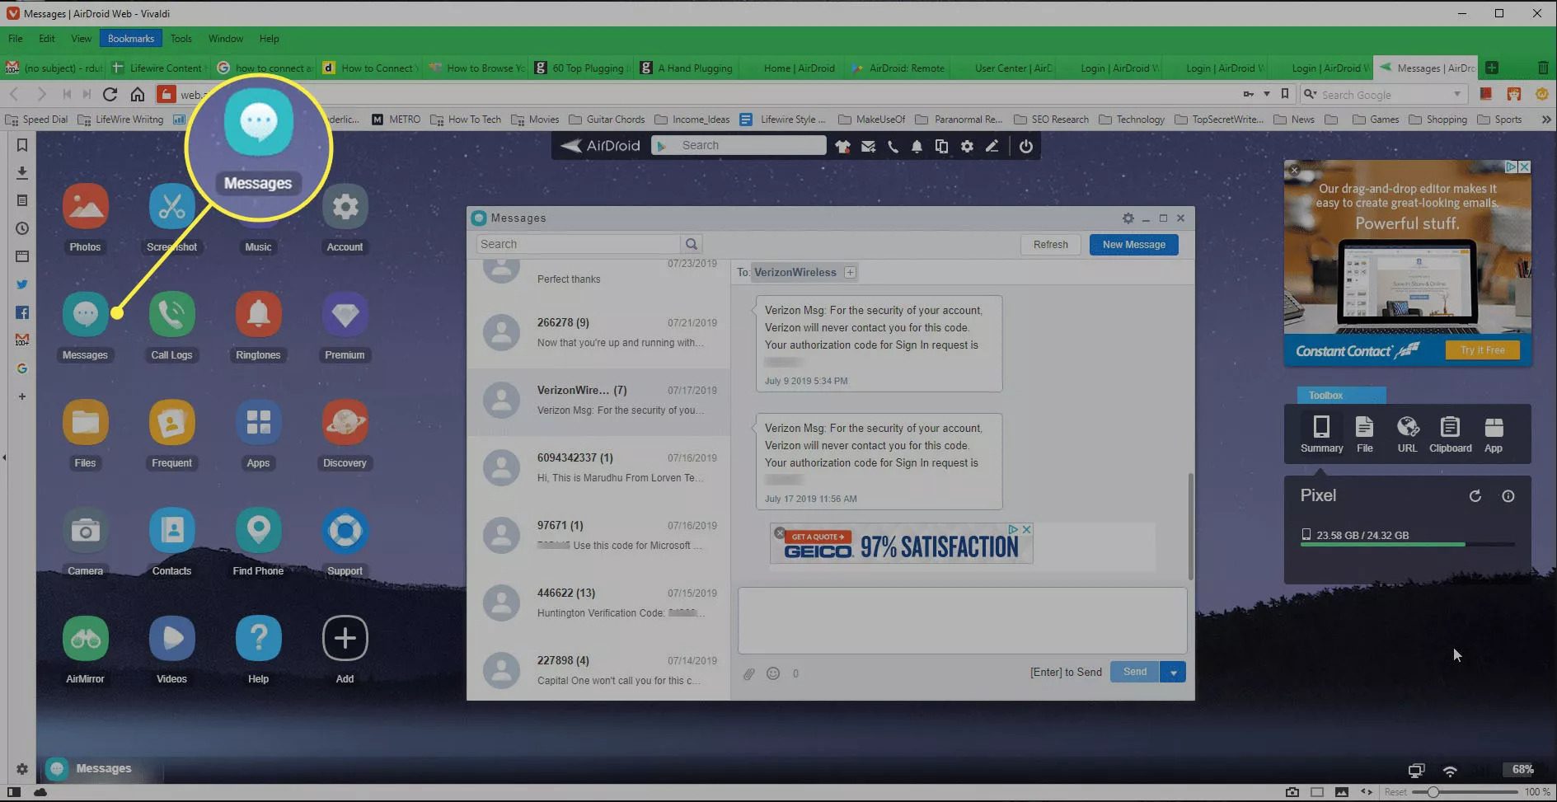The height and width of the screenshot is (802, 1557).
Task: Open the Call Logs icon
Action: (171, 315)
